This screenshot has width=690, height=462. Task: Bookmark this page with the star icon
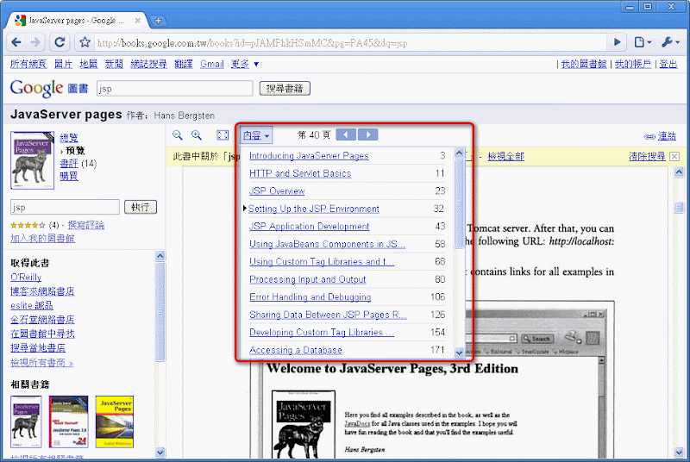click(85, 42)
